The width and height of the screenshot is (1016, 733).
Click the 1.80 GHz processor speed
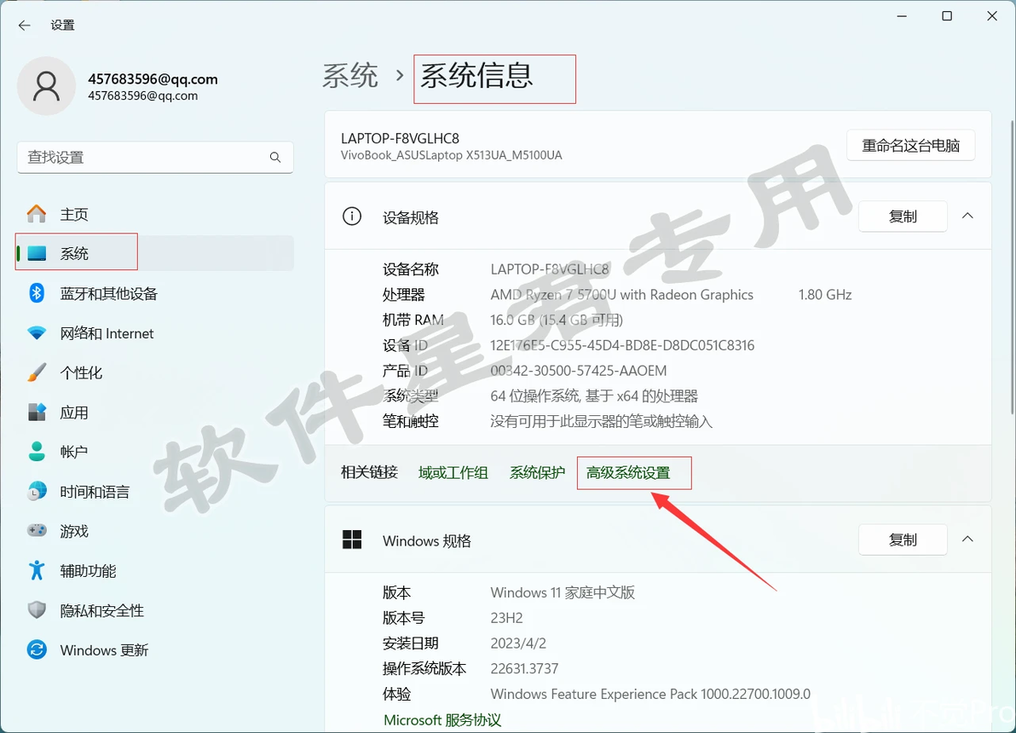(825, 294)
